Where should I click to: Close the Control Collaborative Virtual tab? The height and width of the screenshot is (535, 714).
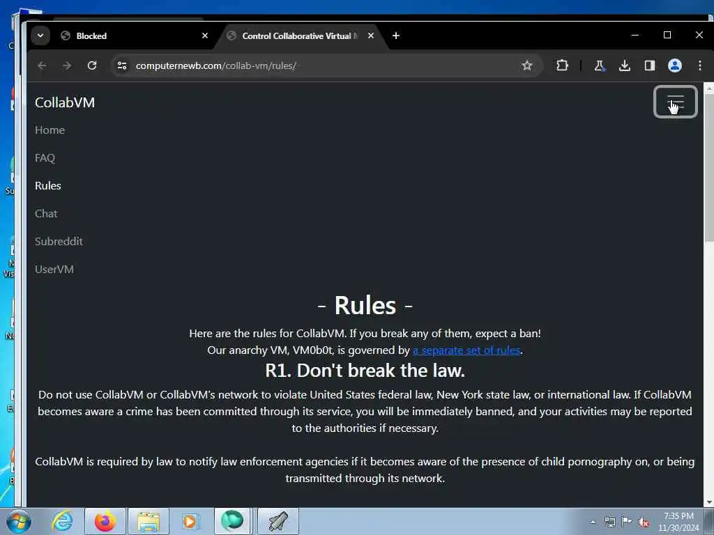(x=371, y=36)
